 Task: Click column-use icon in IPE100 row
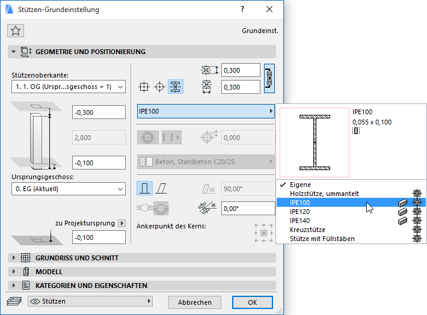[x=417, y=203]
